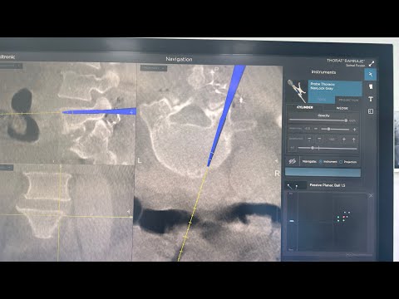Open the coronal view dropdown label

click(x=6, y=168)
